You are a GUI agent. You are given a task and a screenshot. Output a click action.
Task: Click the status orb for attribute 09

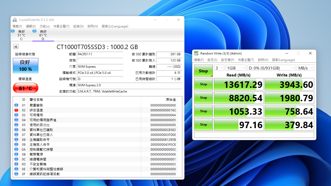(x=16, y=144)
